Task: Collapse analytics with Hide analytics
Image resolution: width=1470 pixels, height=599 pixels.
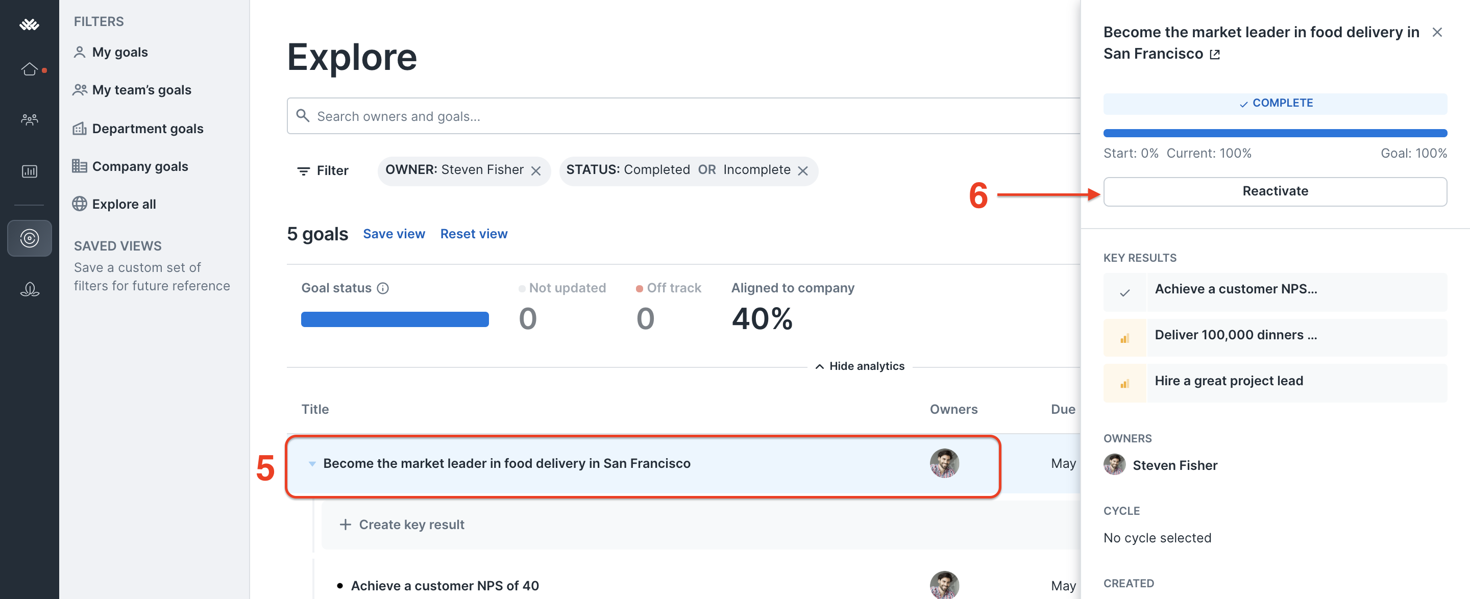Action: point(860,366)
